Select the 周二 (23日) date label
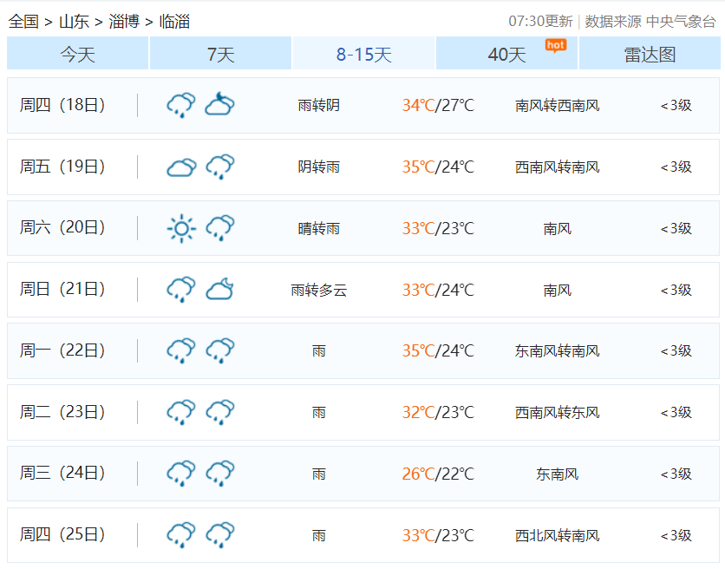This screenshot has height=569, width=725. (62, 412)
